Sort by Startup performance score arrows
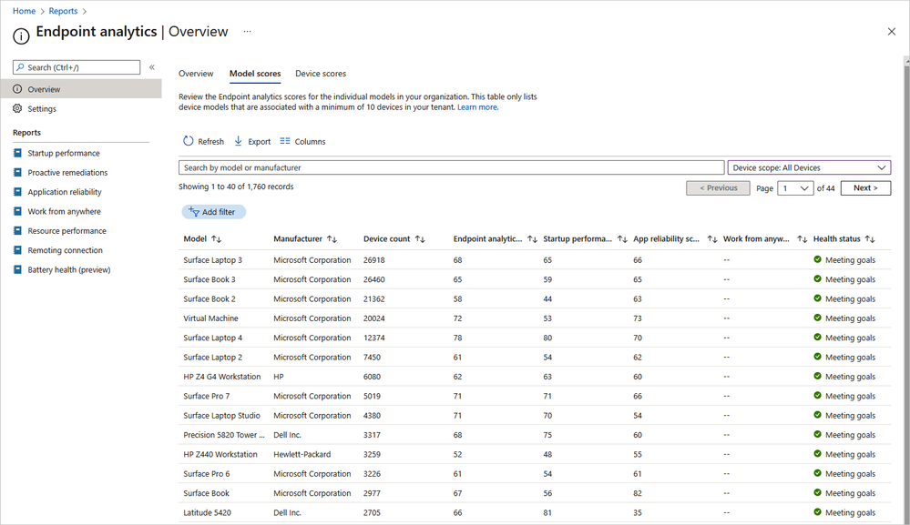This screenshot has width=910, height=525. [622, 238]
